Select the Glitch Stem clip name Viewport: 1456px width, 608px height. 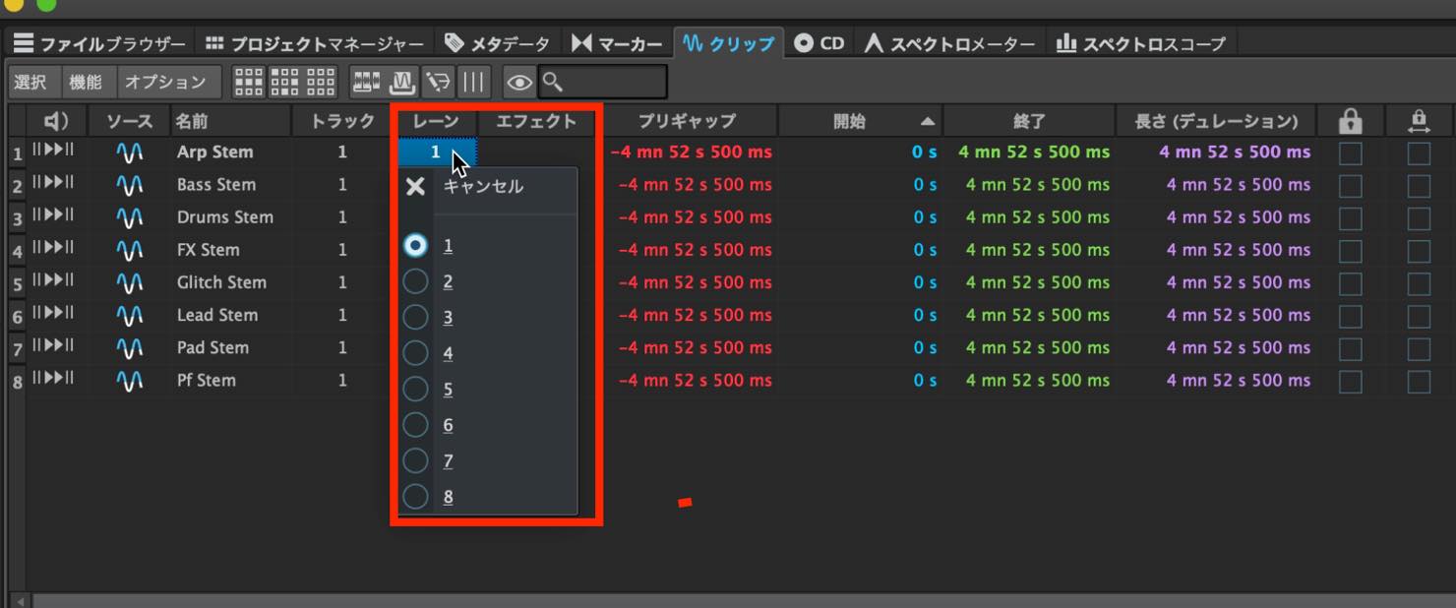pos(221,282)
